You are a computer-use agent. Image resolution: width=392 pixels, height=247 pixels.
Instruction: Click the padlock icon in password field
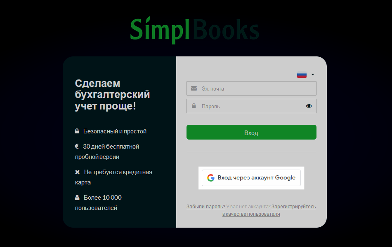click(x=194, y=106)
